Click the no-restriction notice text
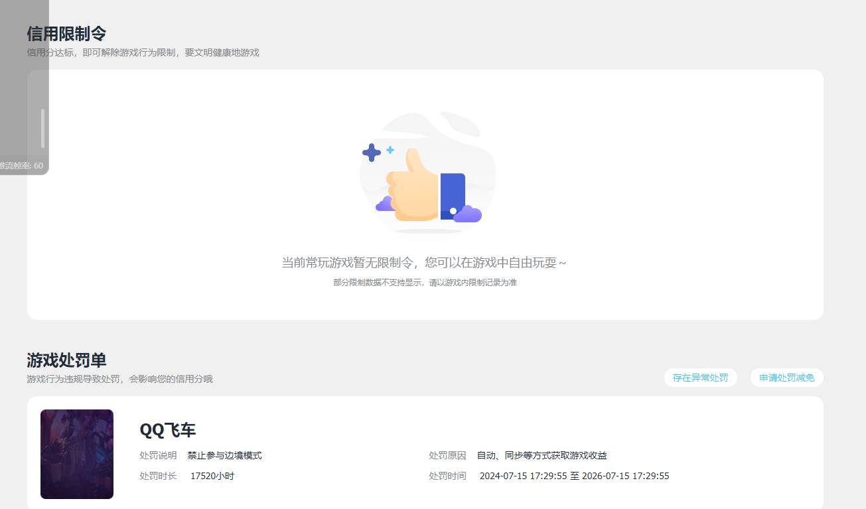 coord(424,262)
